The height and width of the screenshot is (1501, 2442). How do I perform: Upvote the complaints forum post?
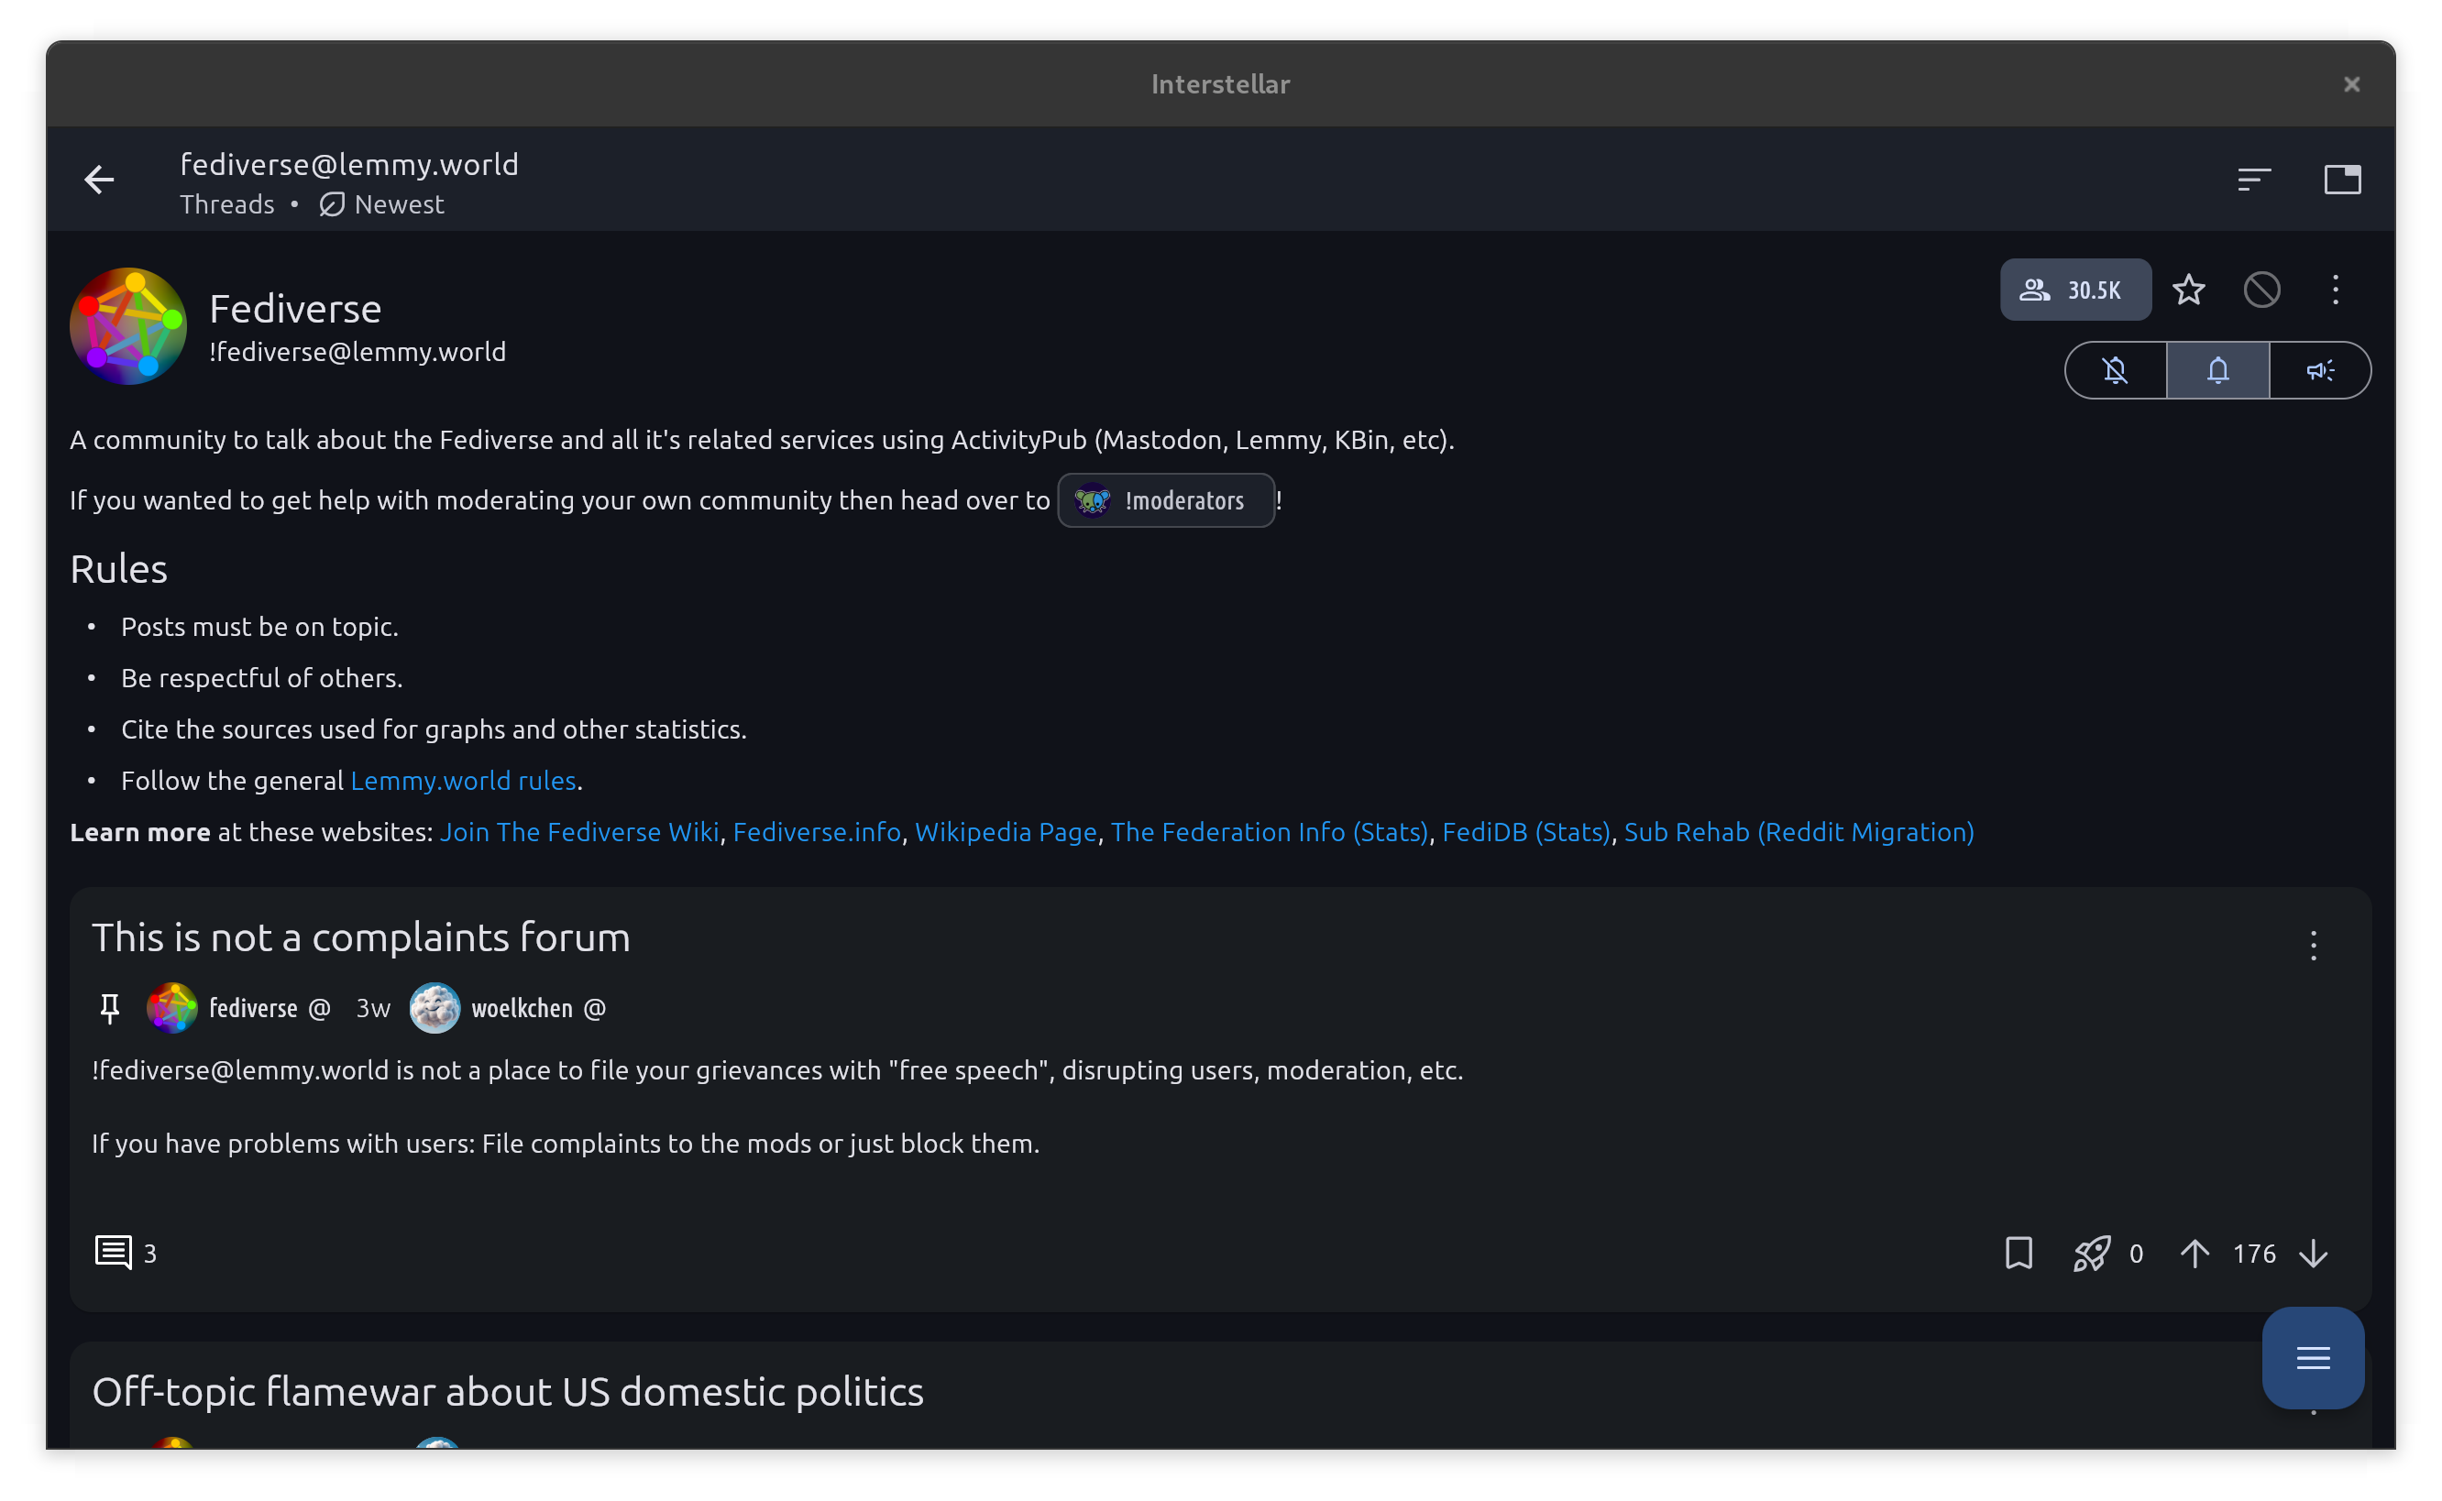pyautogui.click(x=2194, y=1253)
